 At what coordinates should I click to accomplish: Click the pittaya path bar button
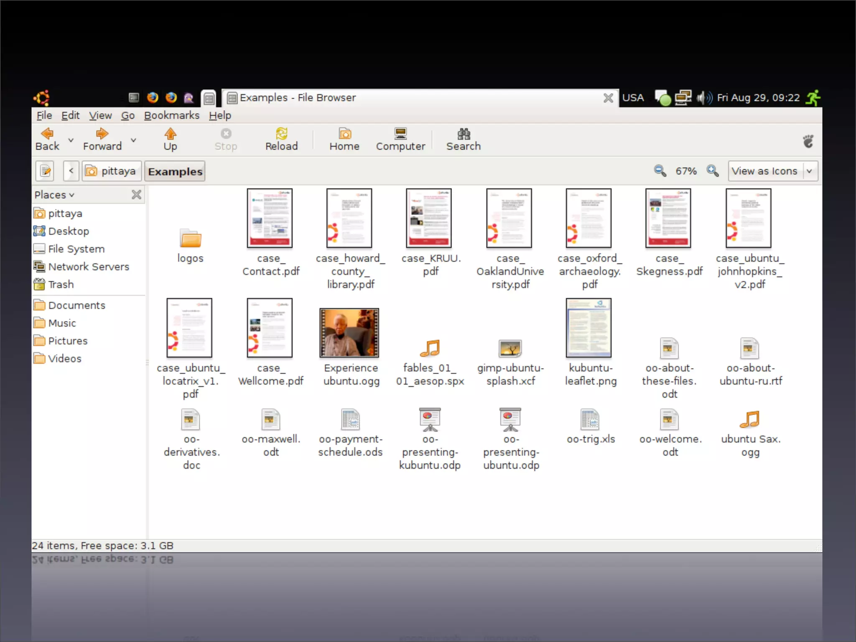point(111,171)
